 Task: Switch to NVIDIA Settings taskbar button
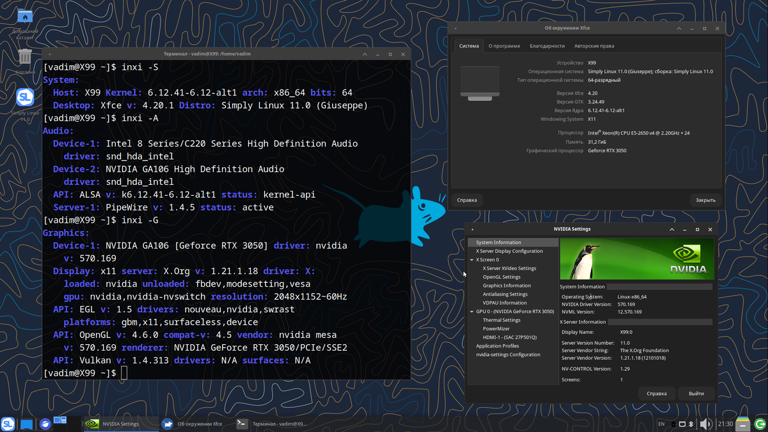click(121, 424)
